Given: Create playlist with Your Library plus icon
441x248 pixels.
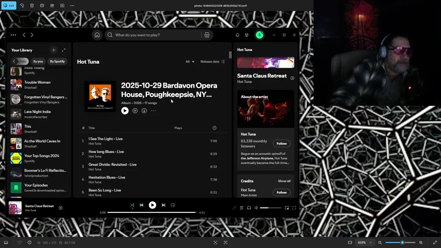Looking at the screenshot, I should click(x=53, y=50).
